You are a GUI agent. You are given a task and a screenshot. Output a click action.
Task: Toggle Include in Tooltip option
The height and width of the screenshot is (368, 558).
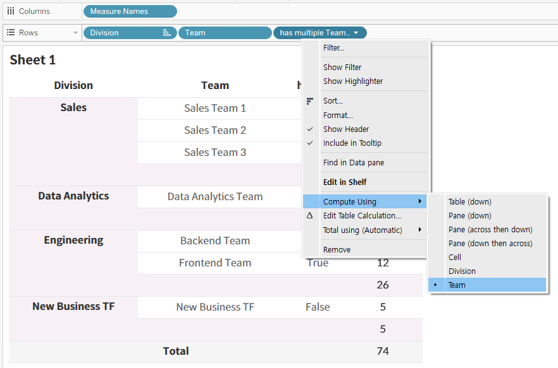pyautogui.click(x=352, y=143)
